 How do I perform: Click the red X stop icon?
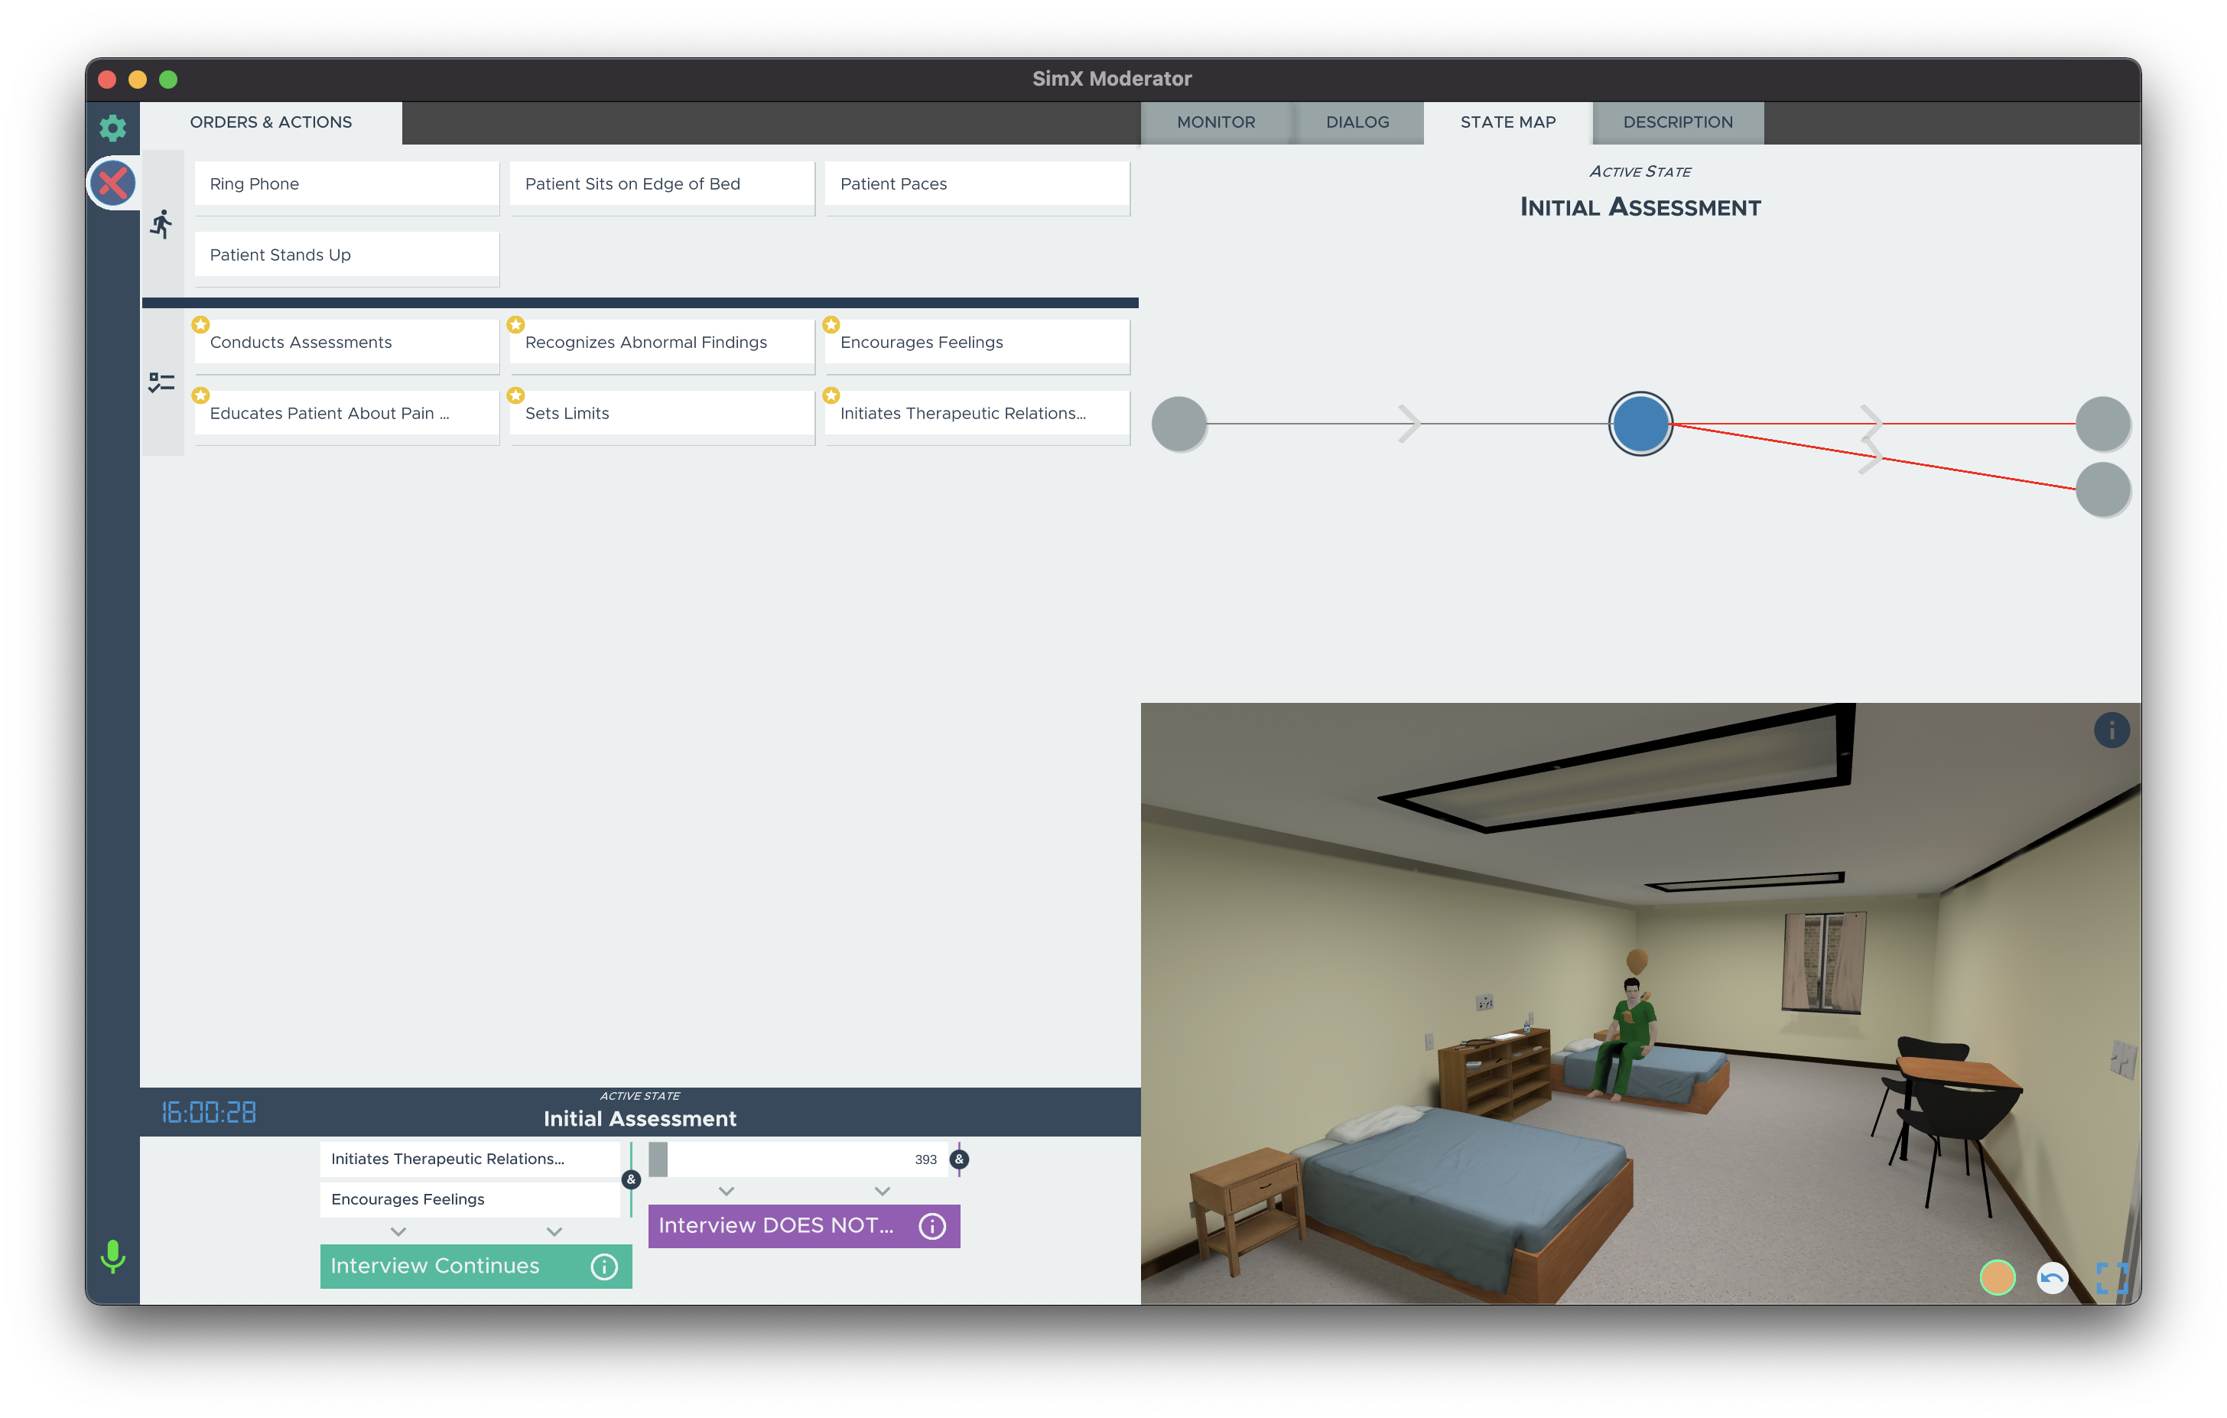pos(113,182)
